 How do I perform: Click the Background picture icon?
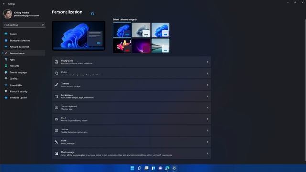56,62
